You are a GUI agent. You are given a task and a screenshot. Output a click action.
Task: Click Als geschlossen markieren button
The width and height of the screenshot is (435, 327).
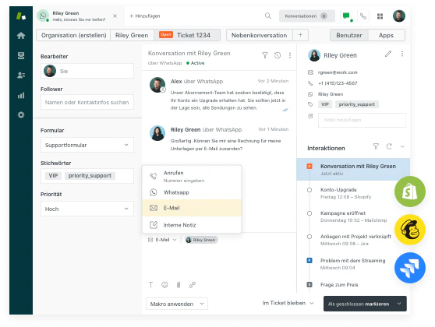coord(358,304)
